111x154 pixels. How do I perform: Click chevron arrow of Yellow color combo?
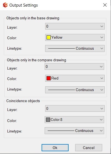[x=102, y=38]
